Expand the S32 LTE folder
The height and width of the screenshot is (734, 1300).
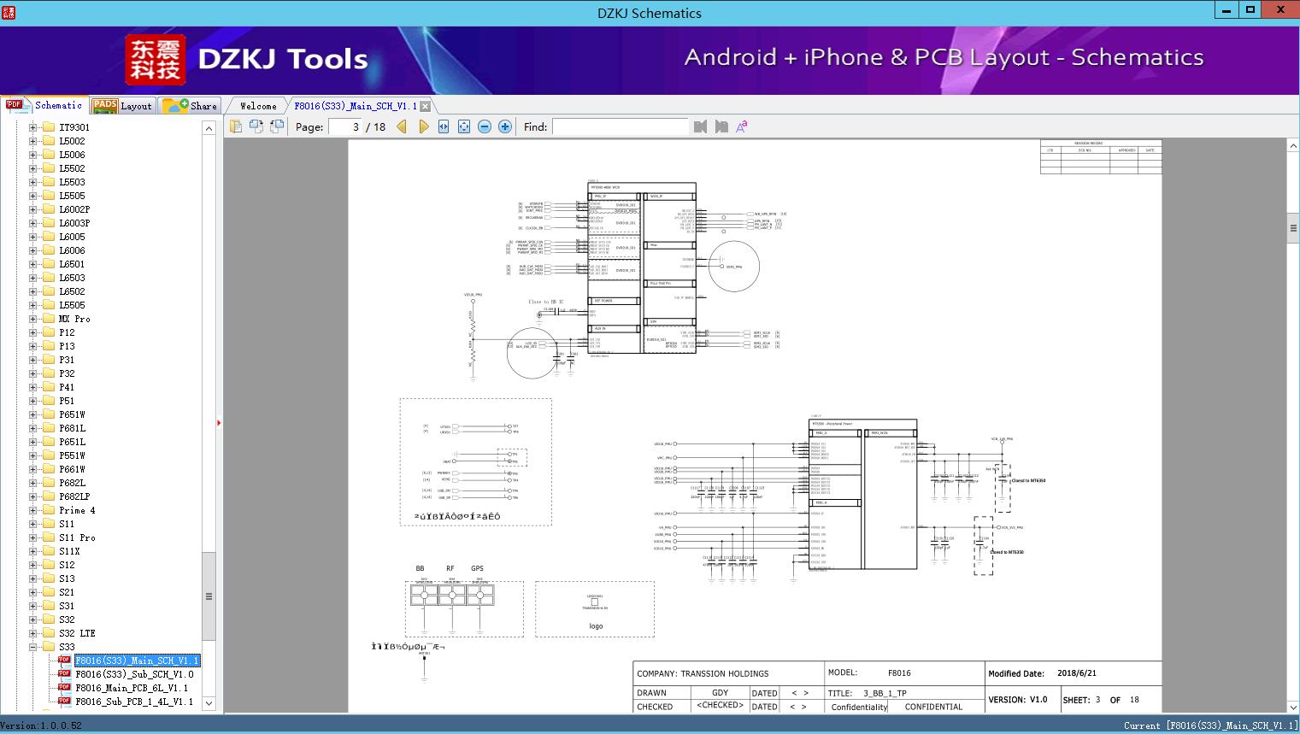[x=33, y=633]
